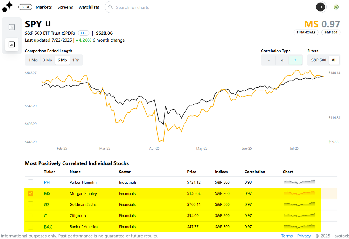Check the Citigroup row checkbox
The image size is (349, 239).
click(x=31, y=215)
